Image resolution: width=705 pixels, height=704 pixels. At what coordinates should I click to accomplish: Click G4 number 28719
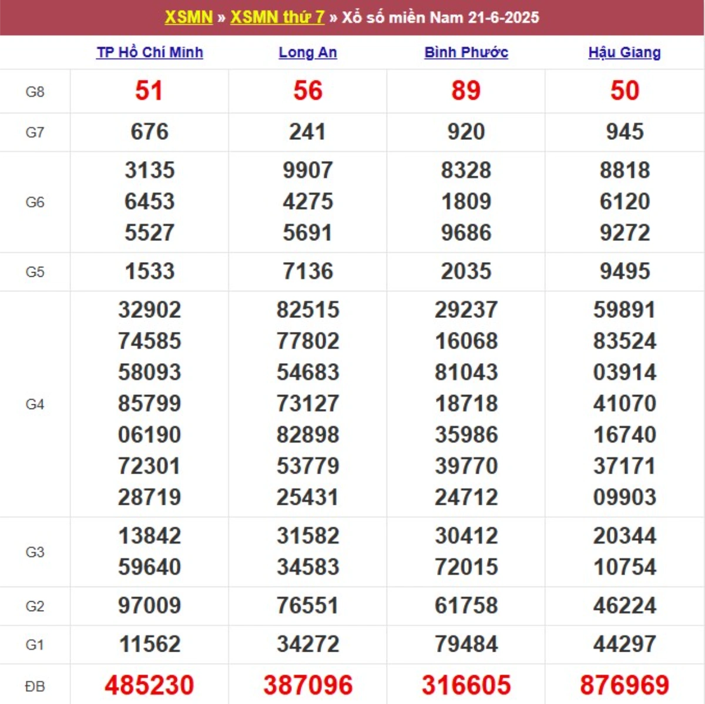point(149,497)
